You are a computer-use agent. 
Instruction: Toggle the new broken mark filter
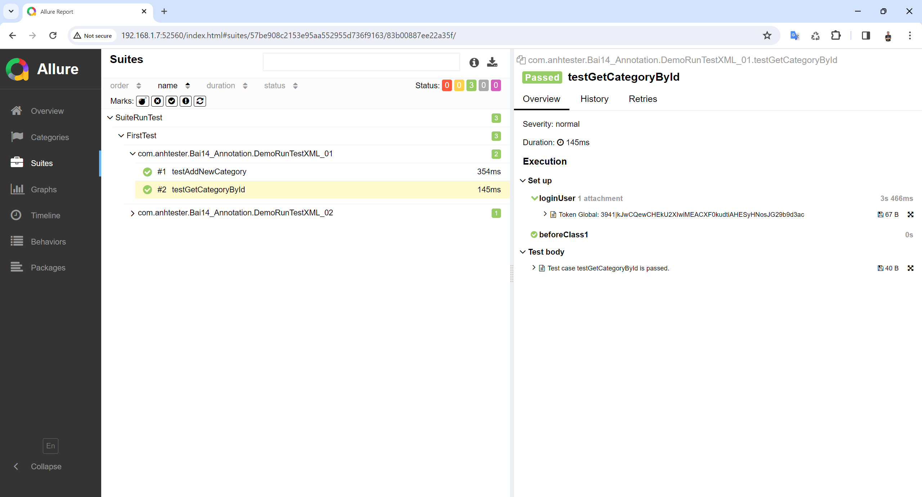point(186,101)
